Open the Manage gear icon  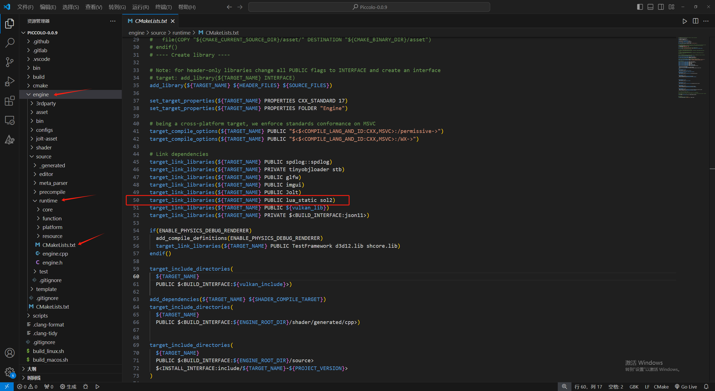[9, 372]
